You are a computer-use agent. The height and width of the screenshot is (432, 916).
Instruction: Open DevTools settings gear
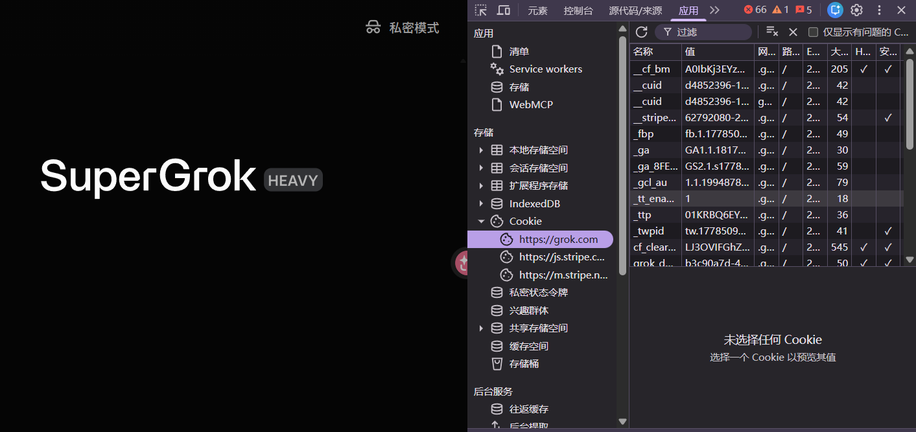pyautogui.click(x=857, y=10)
